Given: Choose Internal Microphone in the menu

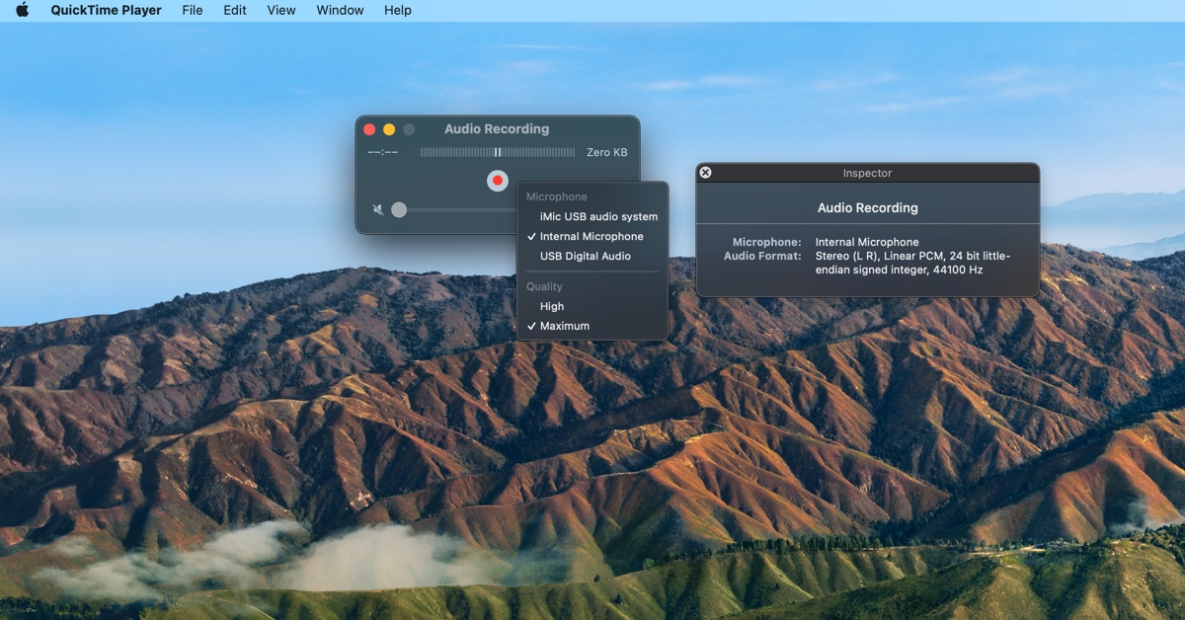Looking at the screenshot, I should pos(592,236).
